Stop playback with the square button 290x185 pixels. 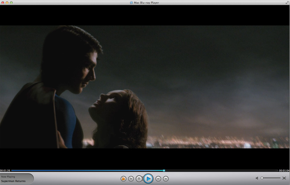139,179
